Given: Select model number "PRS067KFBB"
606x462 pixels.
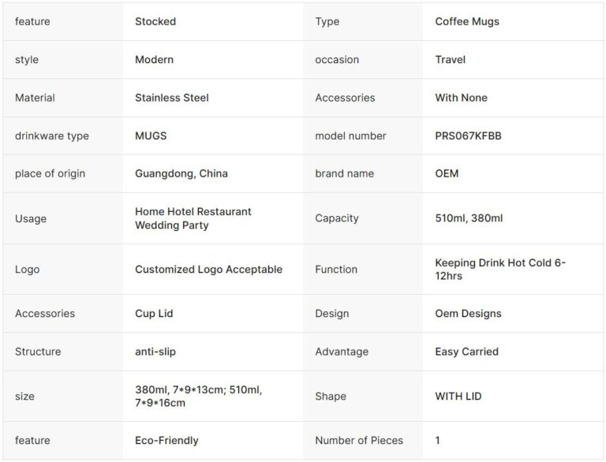Looking at the screenshot, I should click(468, 136).
